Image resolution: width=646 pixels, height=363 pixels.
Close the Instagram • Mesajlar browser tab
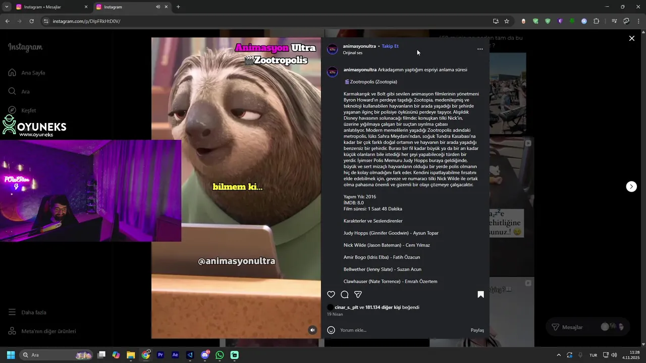[86, 7]
